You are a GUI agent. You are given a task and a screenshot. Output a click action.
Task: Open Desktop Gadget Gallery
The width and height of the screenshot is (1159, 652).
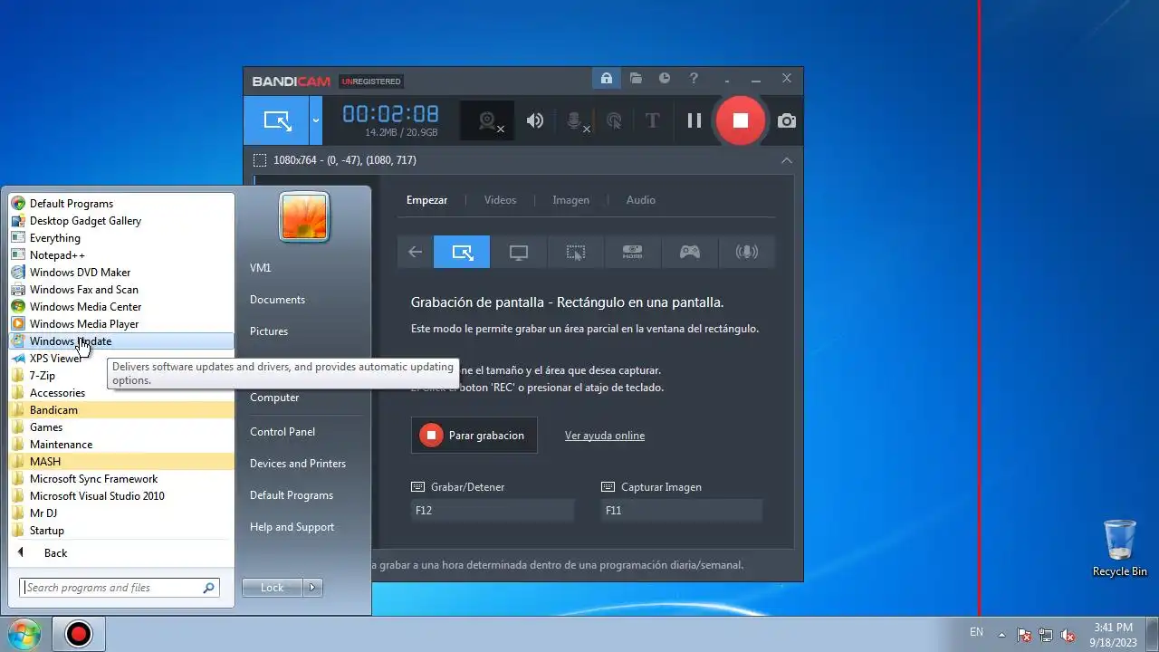tap(121, 221)
